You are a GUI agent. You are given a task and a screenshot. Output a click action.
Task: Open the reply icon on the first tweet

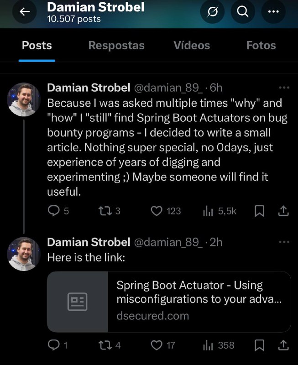[x=54, y=211]
